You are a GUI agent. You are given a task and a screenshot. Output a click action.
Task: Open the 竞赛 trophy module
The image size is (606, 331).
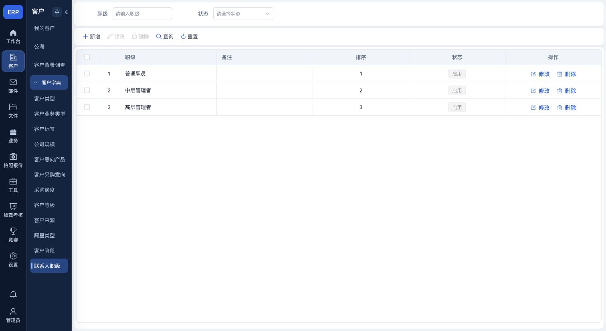pyautogui.click(x=13, y=235)
